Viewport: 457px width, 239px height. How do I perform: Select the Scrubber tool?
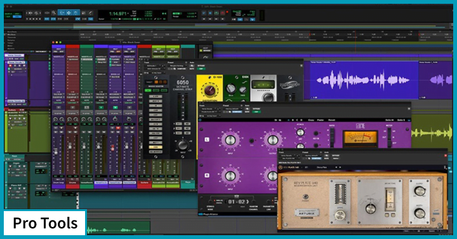pos(84,13)
